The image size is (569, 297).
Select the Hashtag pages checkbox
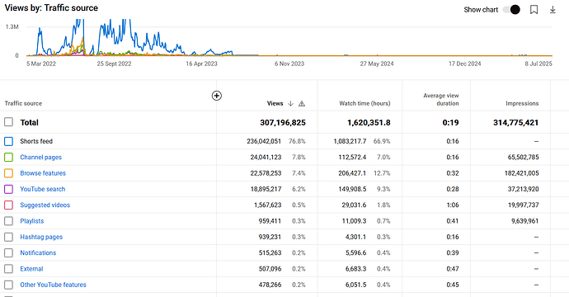click(9, 237)
